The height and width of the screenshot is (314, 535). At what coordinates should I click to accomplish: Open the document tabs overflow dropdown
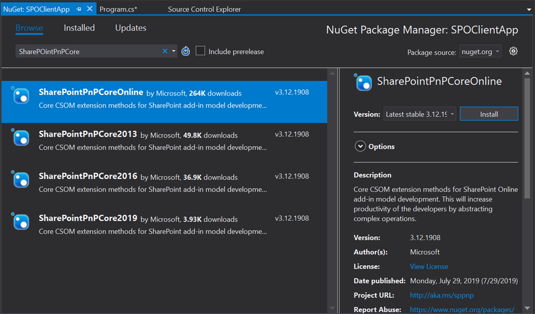tap(529, 9)
